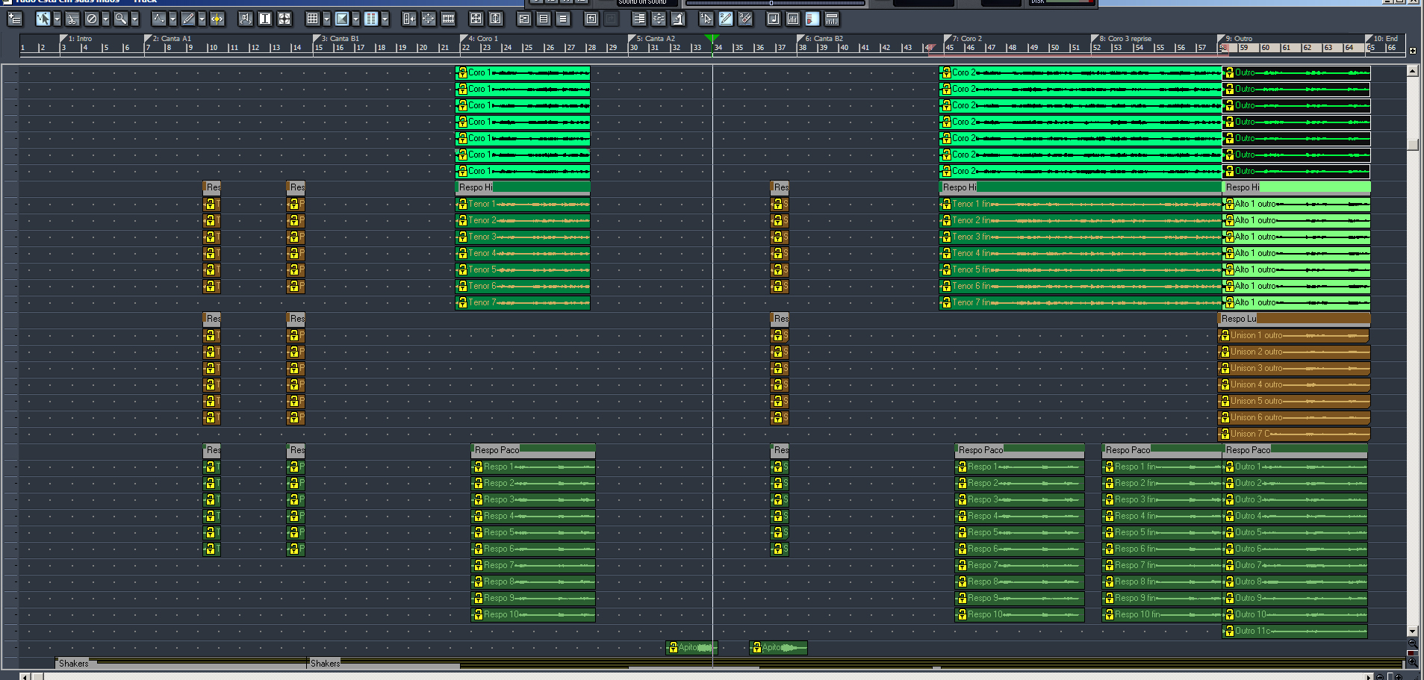Open the pencil tool options dropdown

(x=202, y=19)
